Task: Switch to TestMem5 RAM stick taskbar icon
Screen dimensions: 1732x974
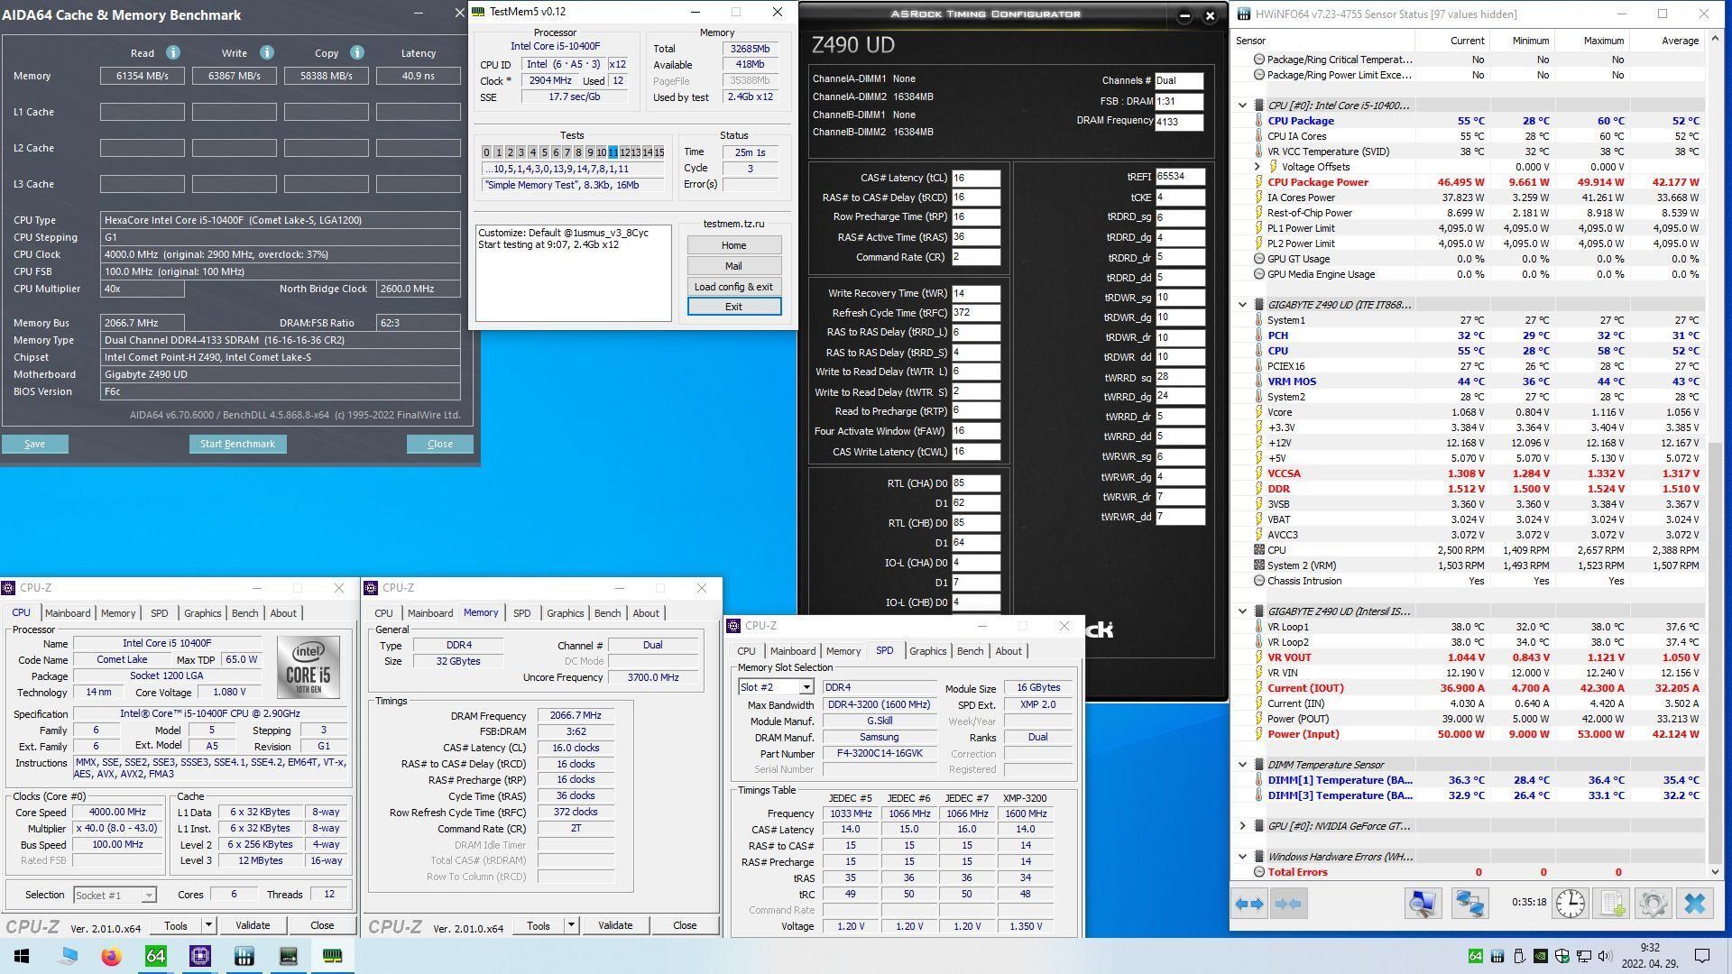Action: coord(332,956)
